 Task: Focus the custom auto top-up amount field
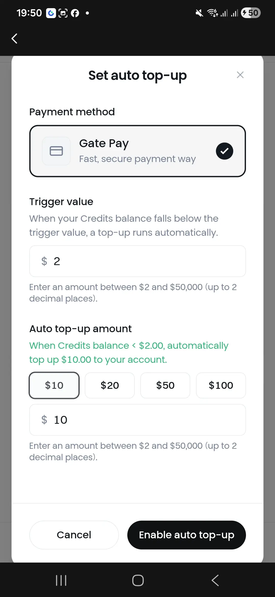[137, 420]
